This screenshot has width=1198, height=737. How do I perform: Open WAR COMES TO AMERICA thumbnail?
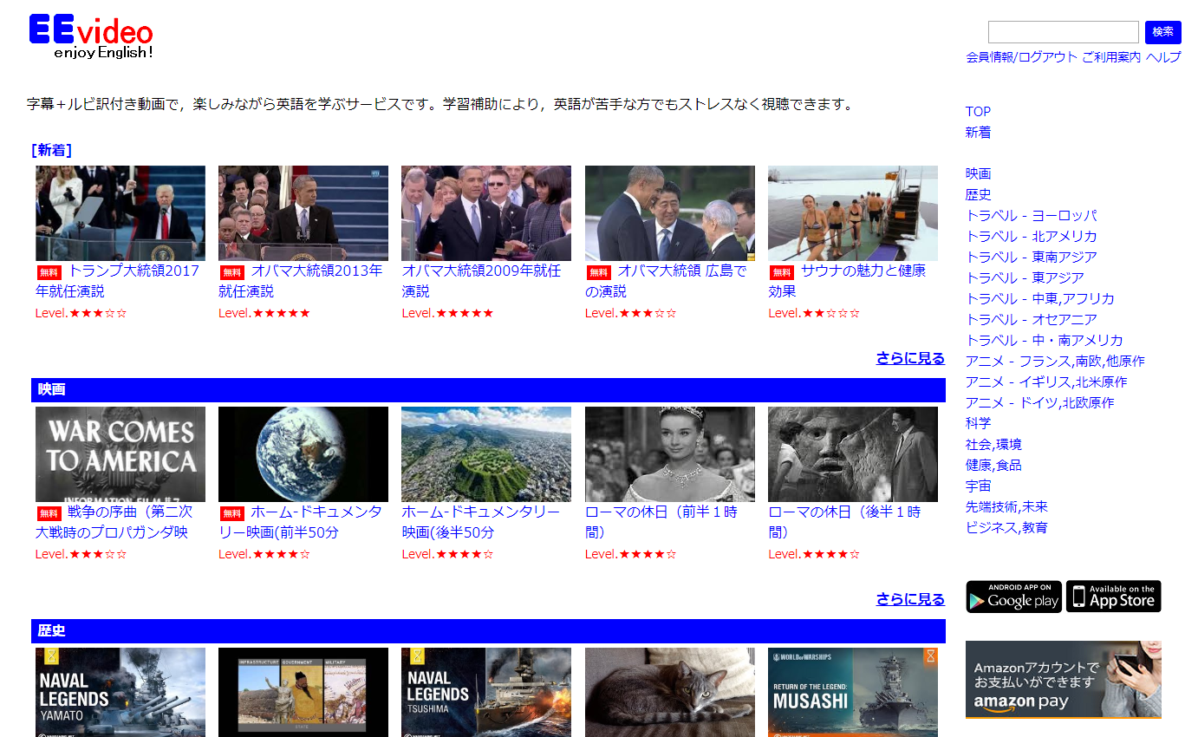point(120,454)
